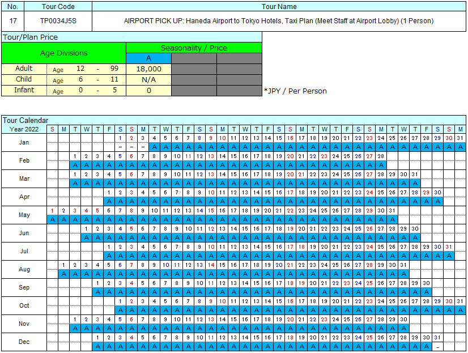This screenshot has width=468, height=353.
Task: Click Infant maximum age 5
Action: (x=114, y=90)
